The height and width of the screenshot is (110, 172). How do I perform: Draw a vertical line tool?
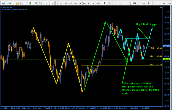pos(116,3)
